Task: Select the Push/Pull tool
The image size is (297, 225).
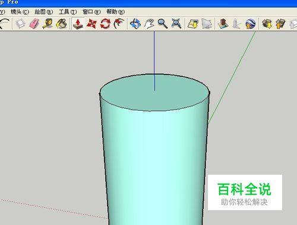Action: click(x=78, y=24)
